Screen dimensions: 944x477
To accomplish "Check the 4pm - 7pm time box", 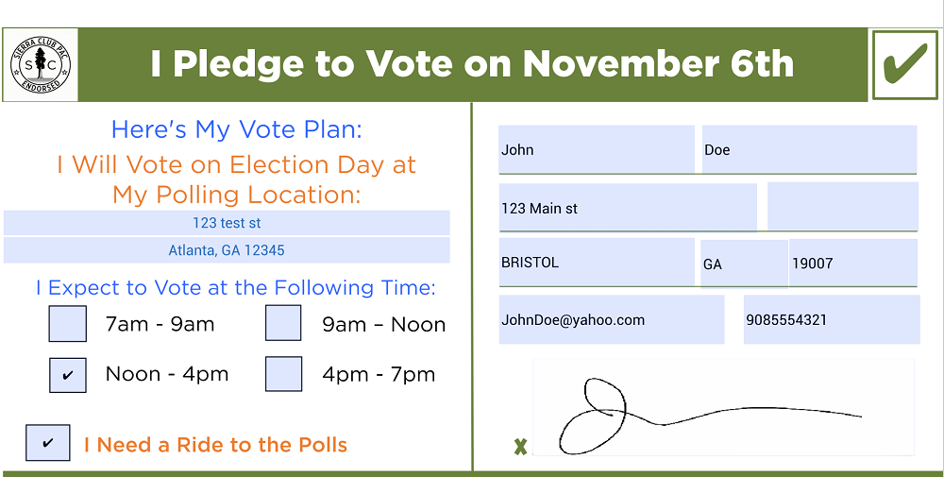I will coord(283,374).
